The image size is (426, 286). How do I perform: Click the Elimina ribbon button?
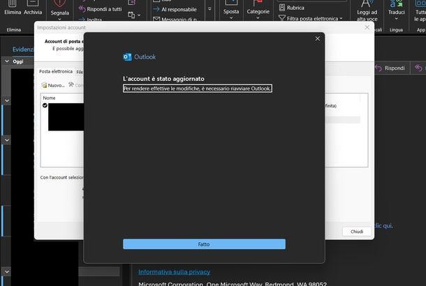point(13,8)
